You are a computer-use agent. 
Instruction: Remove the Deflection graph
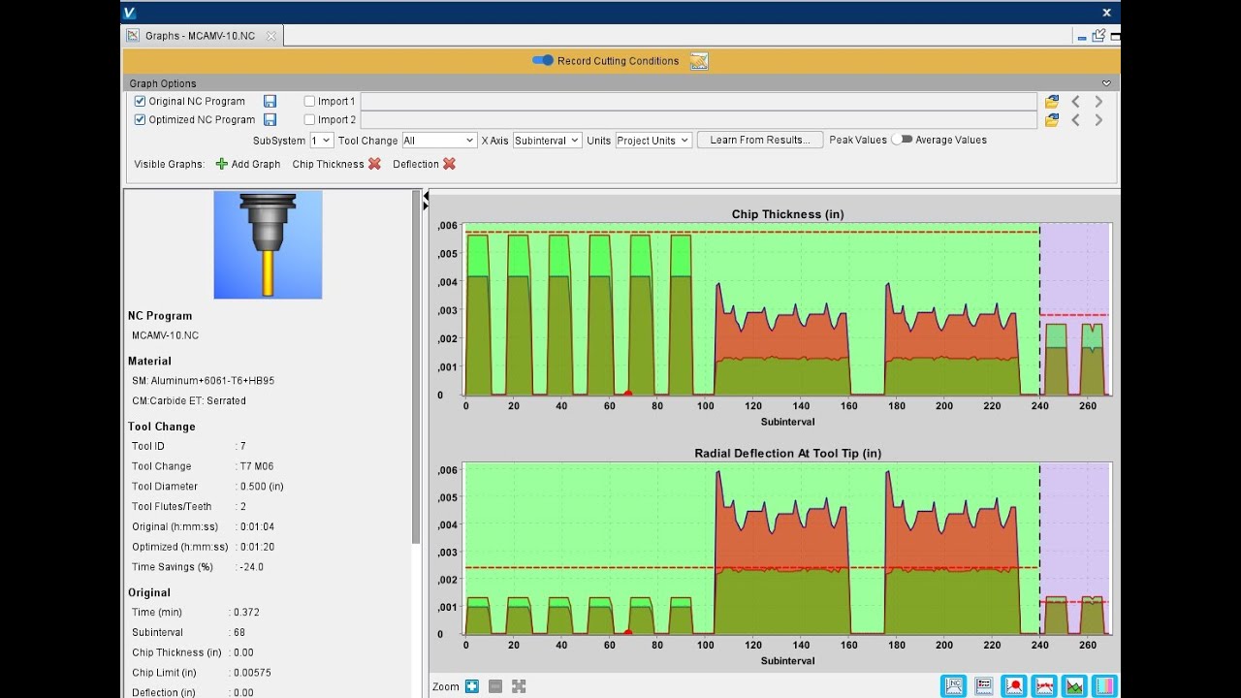tap(449, 164)
